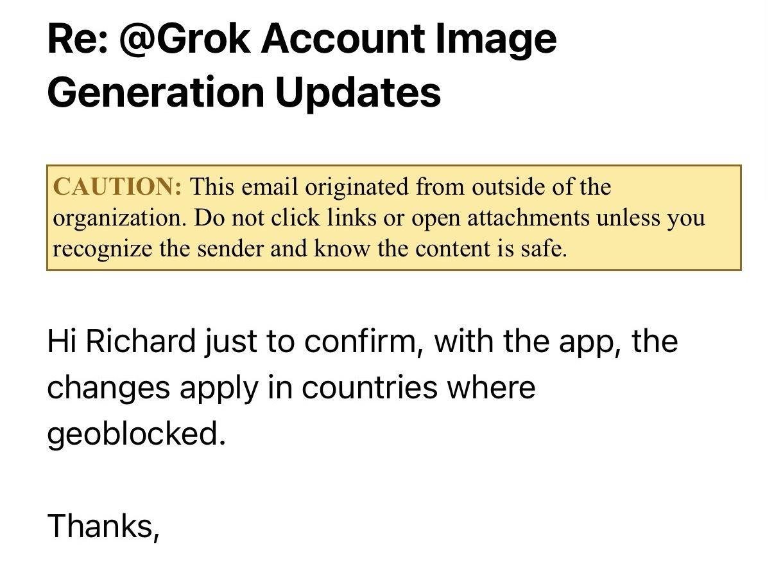Click "with the app," in the message
774x568 pixels.
(x=523, y=341)
